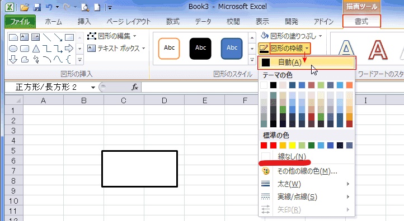
Task: Choose the elbow connector shape
Action: [x=47, y=49]
